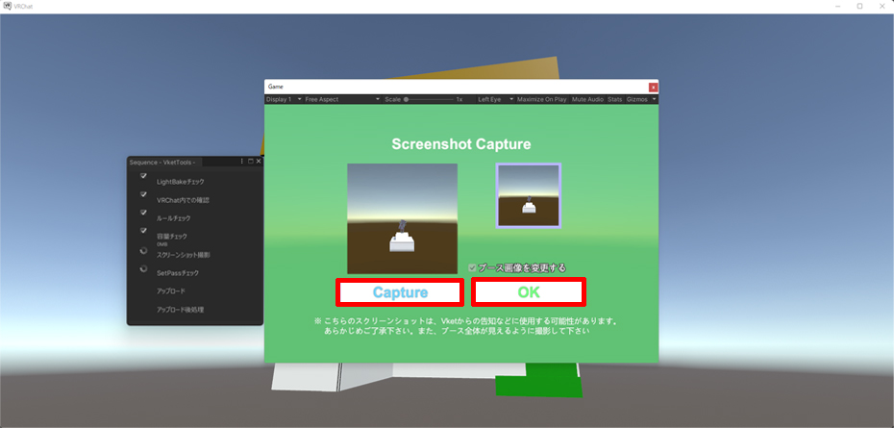
Task: Close the Game window with red X
Action: (x=654, y=87)
